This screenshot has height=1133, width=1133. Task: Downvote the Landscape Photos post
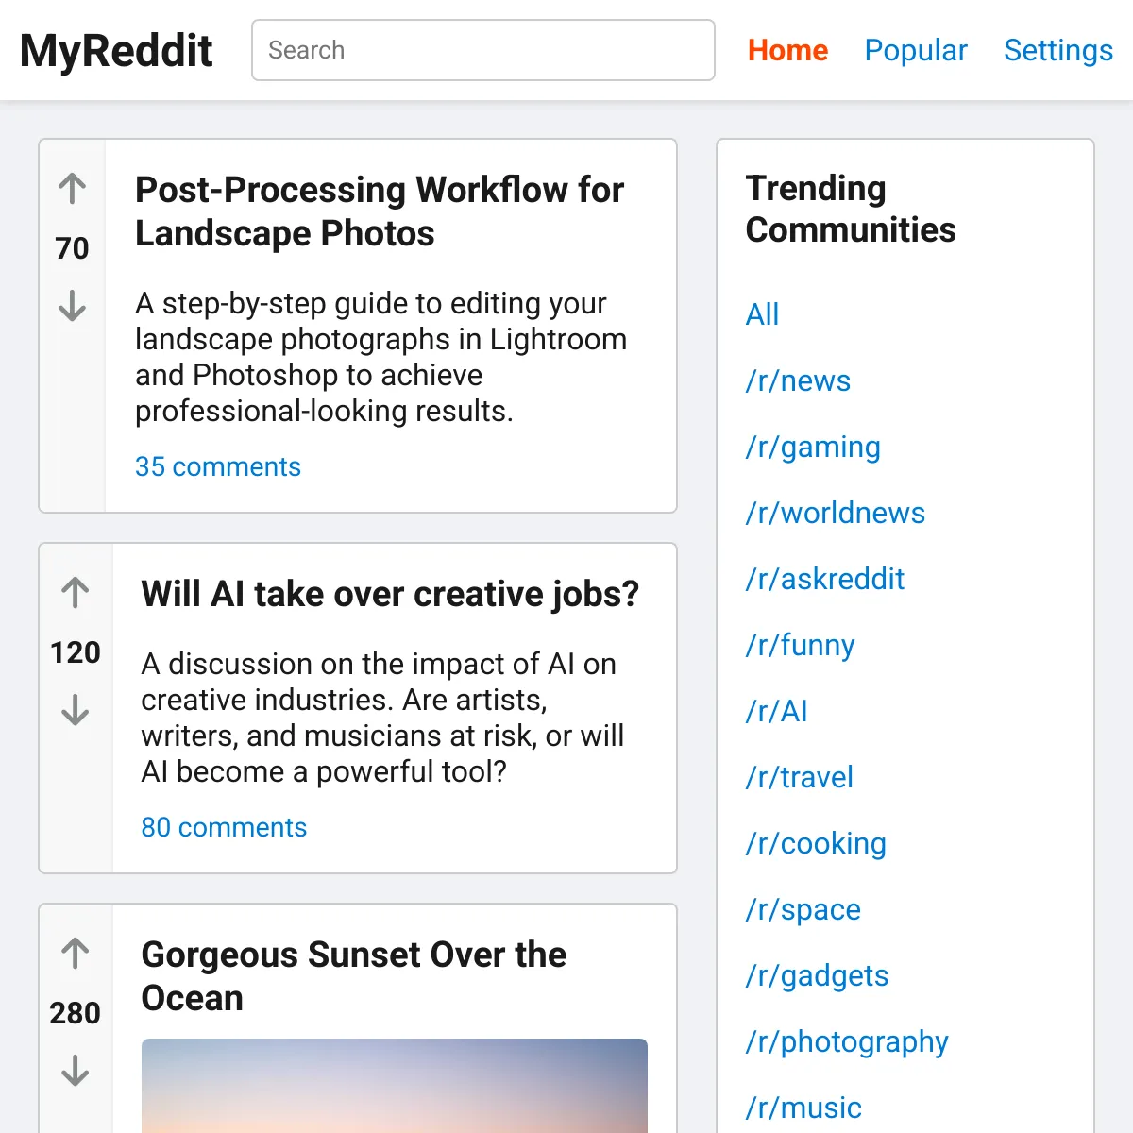pos(71,309)
